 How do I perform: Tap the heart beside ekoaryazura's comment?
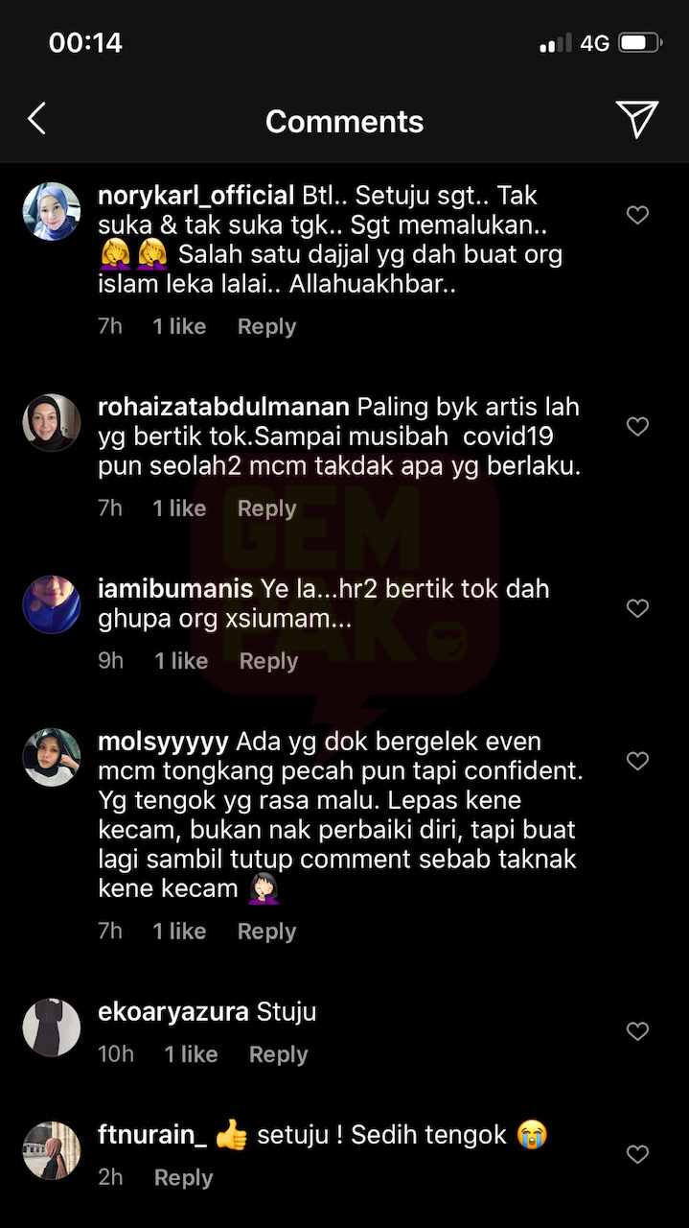pos(638,1031)
